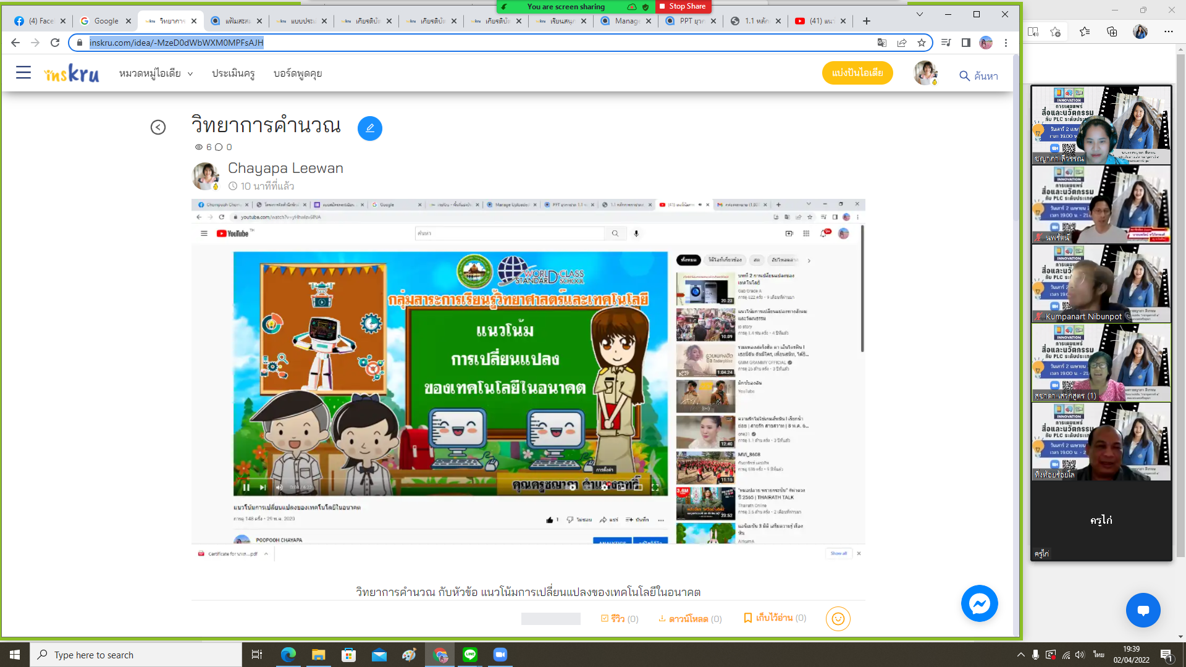
Task: Stop screen sharing with the Stop Share control
Action: pos(684,7)
